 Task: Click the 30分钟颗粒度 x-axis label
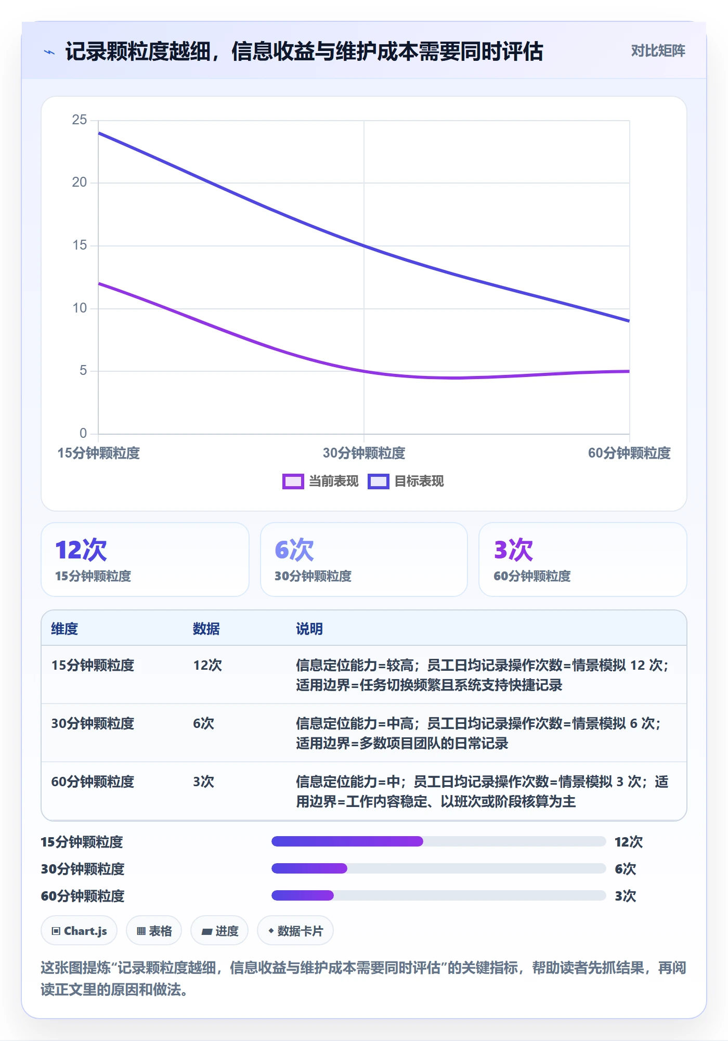click(x=364, y=453)
